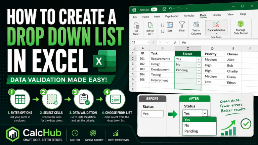The height and width of the screenshot is (145, 258).
Task: Click the Save Time clock icon
Action: [75, 133]
